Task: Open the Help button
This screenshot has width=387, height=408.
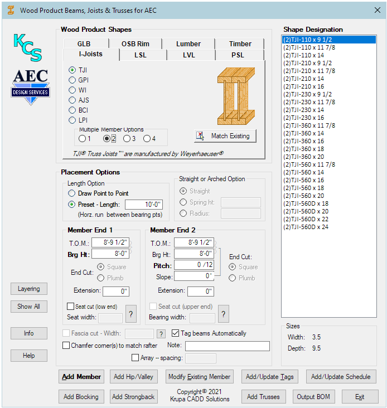Action: click(29, 356)
